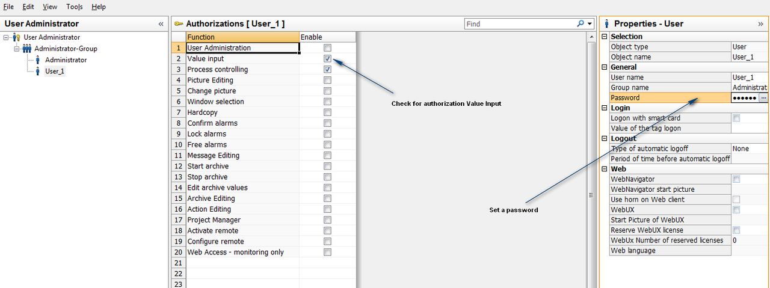This screenshot has height=288, width=770.
Task: Open the password dialog ellipsis button
Action: tap(763, 98)
